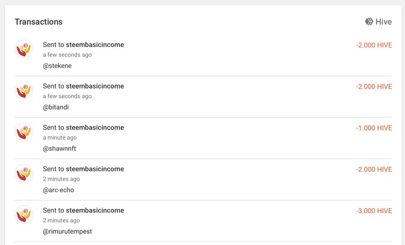Open steembasicincome link in @bitandi transaction
This screenshot has width=405, height=245.
tap(95, 86)
